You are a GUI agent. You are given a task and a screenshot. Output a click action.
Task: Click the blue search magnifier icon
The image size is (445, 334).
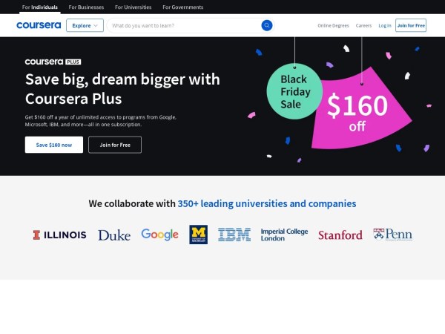(266, 25)
